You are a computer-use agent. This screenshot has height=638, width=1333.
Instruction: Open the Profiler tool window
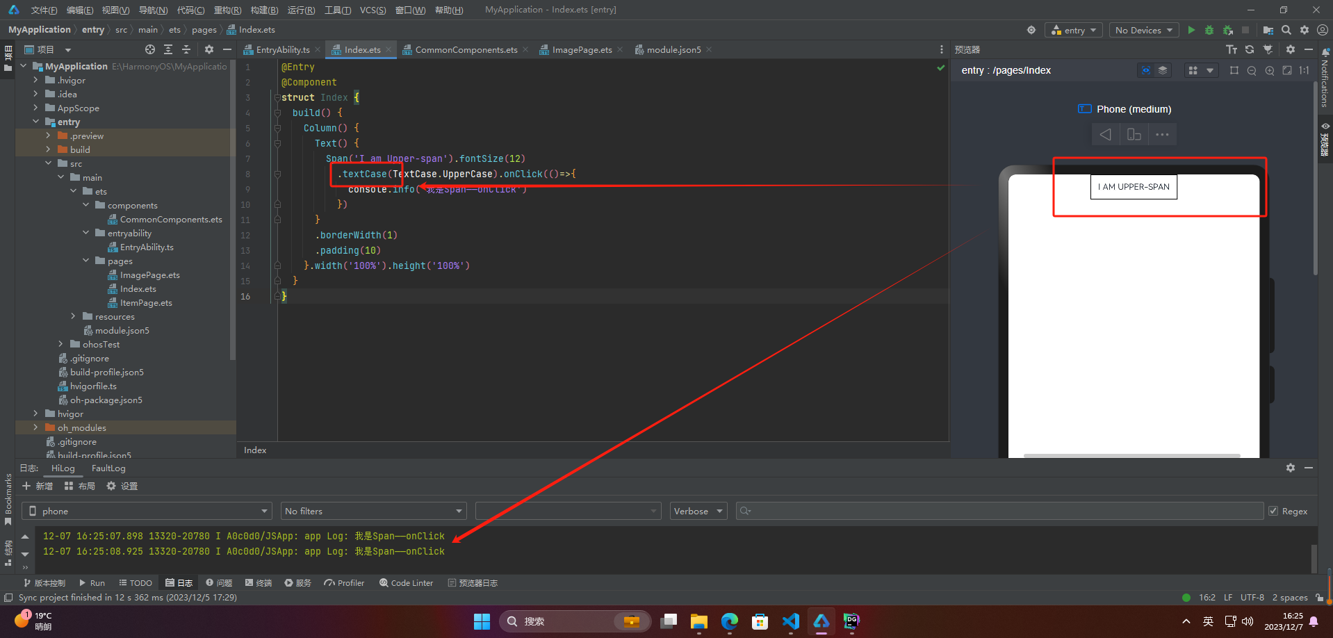344,583
